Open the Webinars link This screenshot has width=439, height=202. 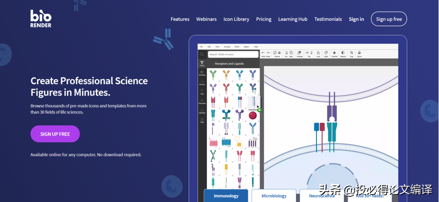[x=206, y=19]
